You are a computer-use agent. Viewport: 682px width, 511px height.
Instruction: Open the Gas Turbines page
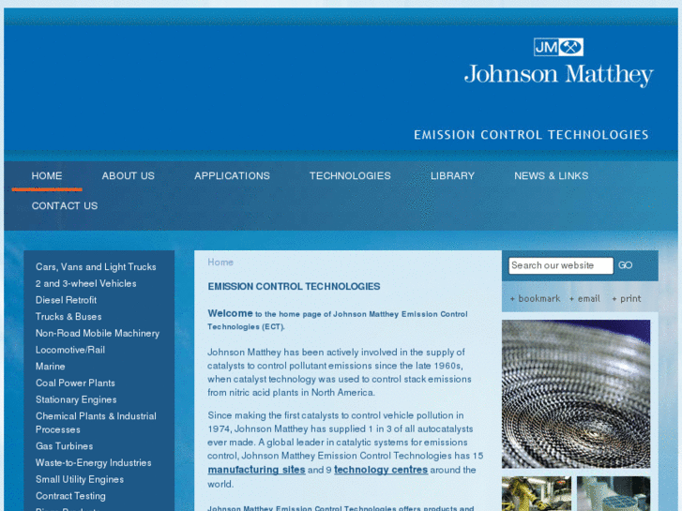[65, 445]
